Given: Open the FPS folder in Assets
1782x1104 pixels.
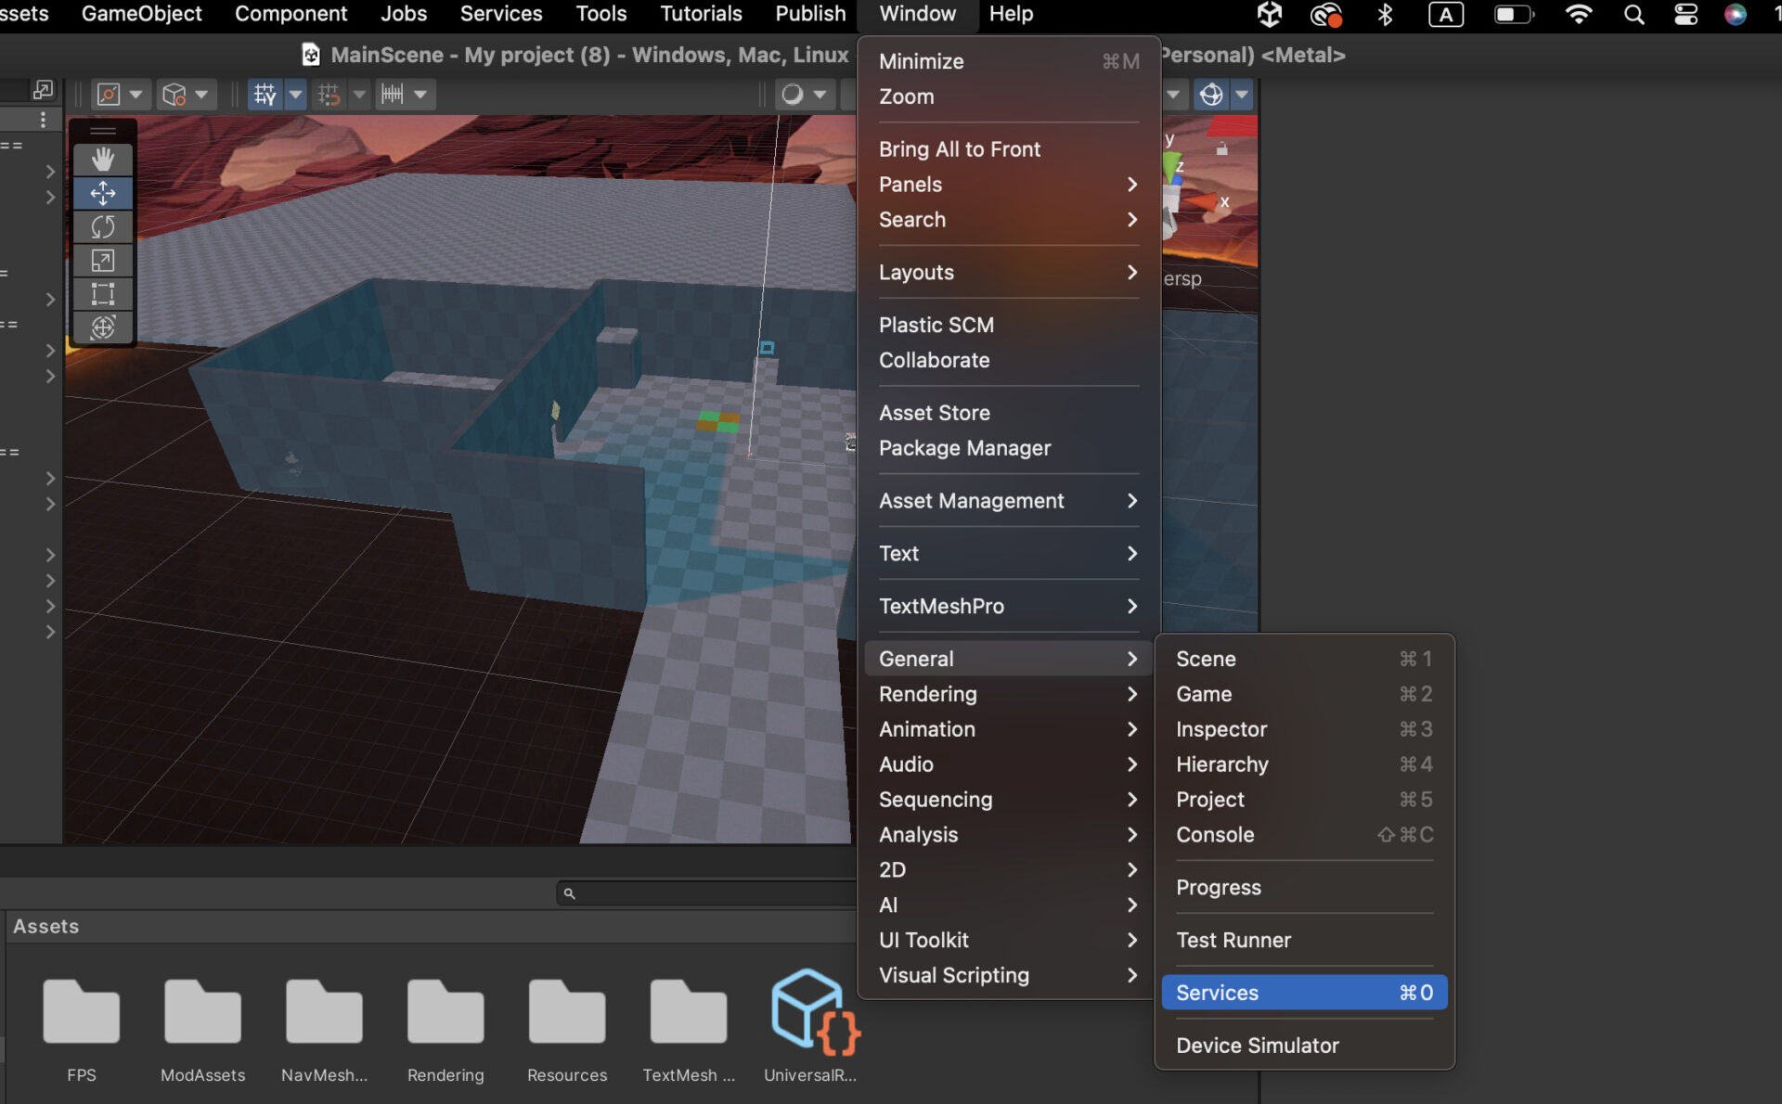Looking at the screenshot, I should click(81, 1011).
